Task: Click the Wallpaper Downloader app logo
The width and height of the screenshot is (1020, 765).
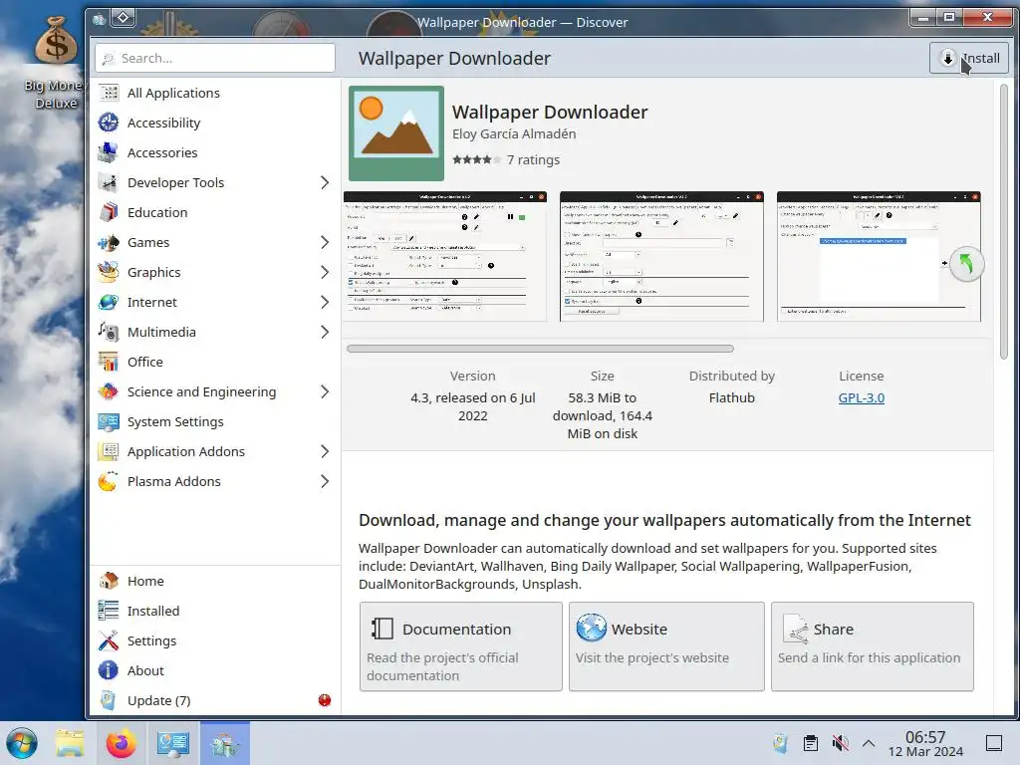Action: point(396,133)
